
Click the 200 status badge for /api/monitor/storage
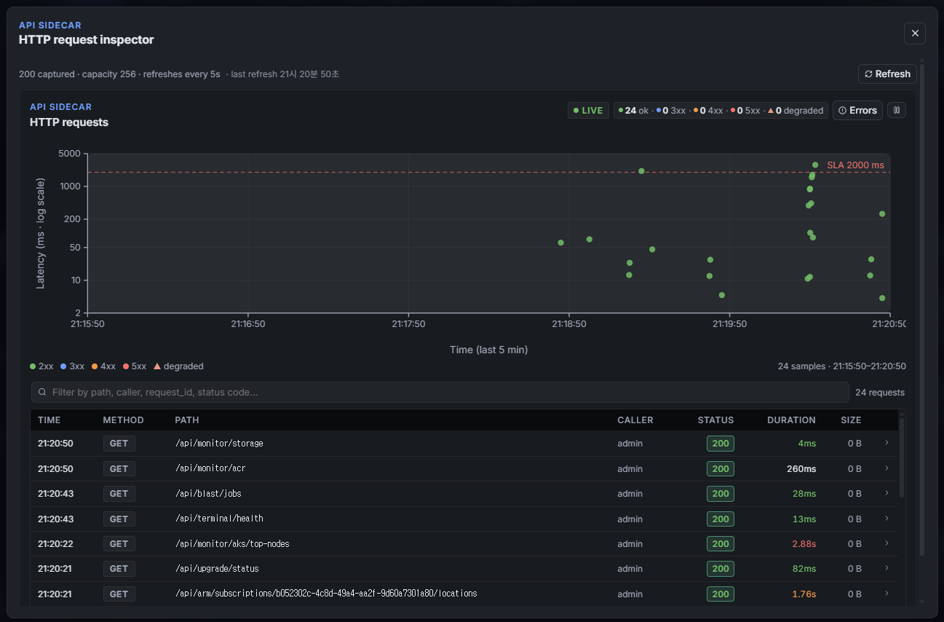pyautogui.click(x=721, y=444)
